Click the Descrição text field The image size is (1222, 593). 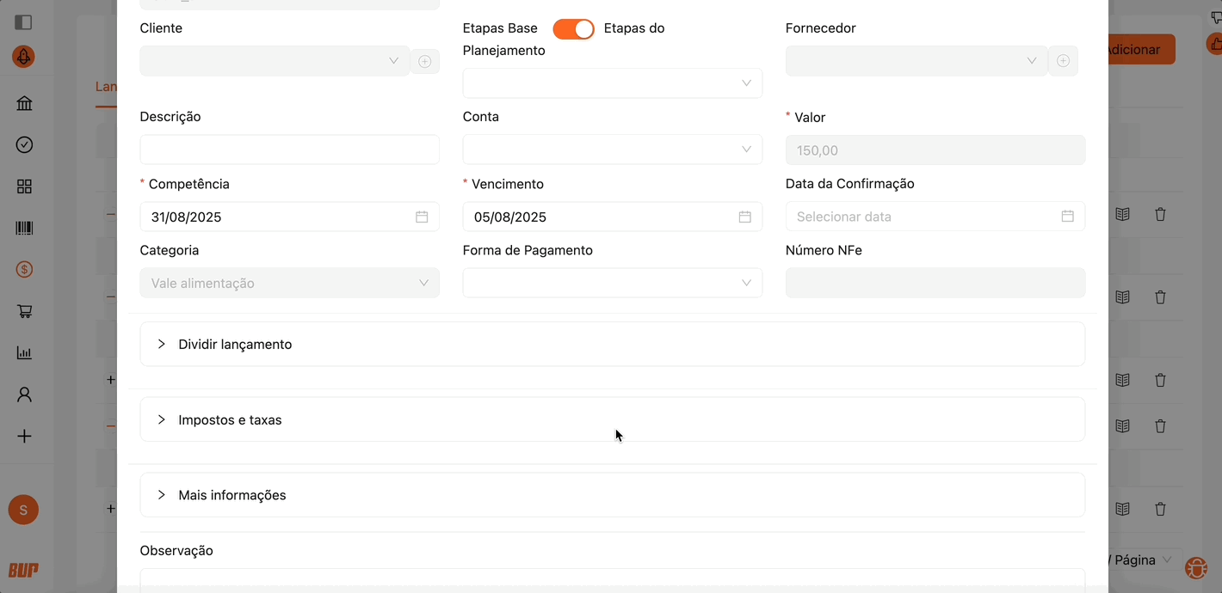tap(289, 150)
